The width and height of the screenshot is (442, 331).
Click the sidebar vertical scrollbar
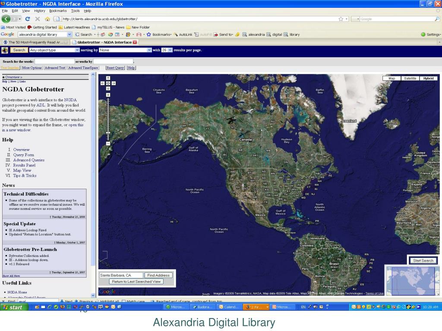tap(93, 185)
